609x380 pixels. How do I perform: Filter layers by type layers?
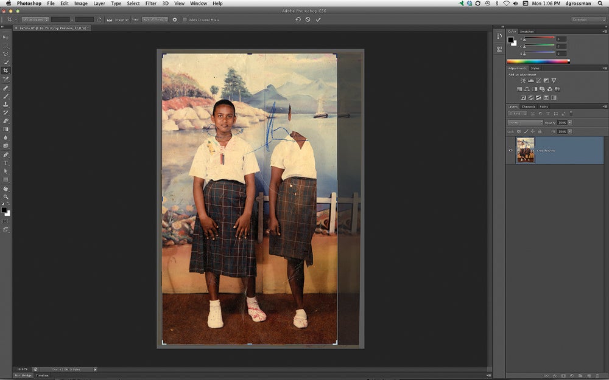548,114
